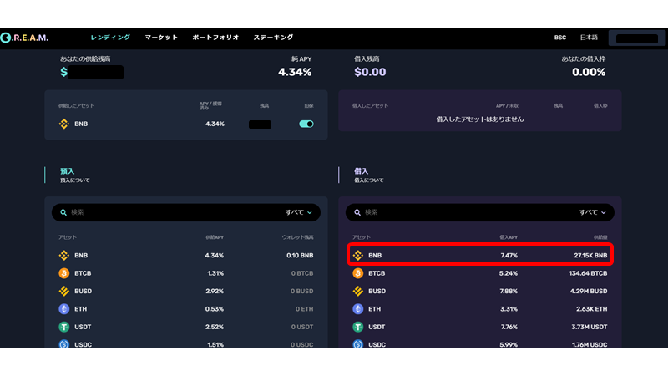This screenshot has height=376, width=668.
Task: Click BTCB icon in borrow list
Action: pyautogui.click(x=358, y=273)
